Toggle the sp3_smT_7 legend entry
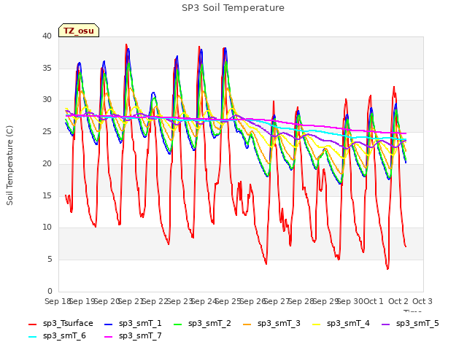Image resolution: width=467 pixels, height=350 pixels. (133, 336)
